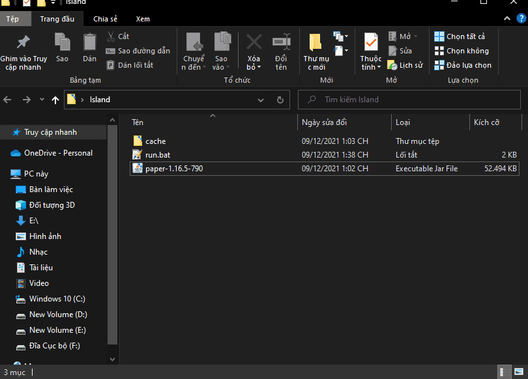Open the Xóa bỏ (Delete) dropdown arrow
This screenshot has height=379, width=528.
259,67
